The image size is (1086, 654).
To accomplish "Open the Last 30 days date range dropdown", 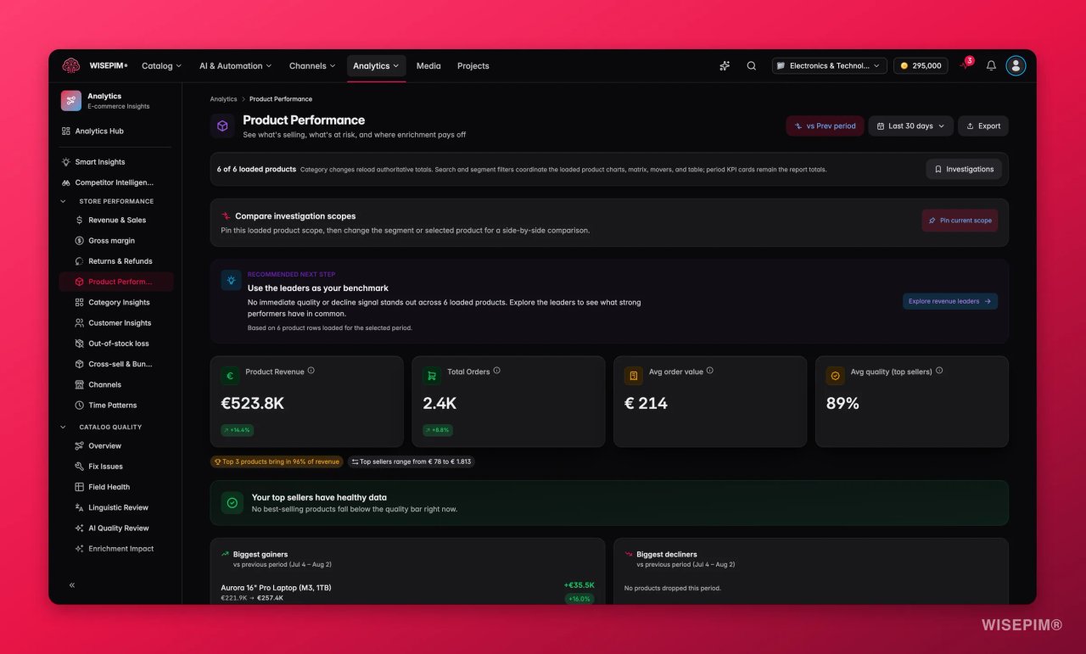I will tap(911, 126).
